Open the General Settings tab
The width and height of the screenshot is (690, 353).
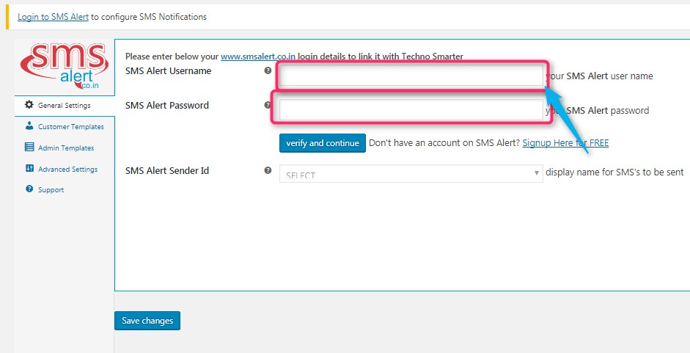coord(65,106)
